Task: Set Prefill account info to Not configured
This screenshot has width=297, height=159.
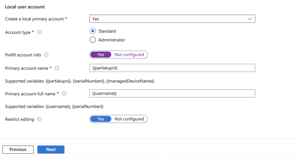Action: tap(129, 54)
